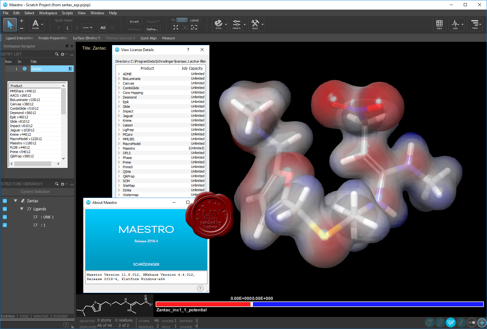This screenshot has height=329, width=487.
Task: Open the Workspace menu
Action: coord(48,13)
